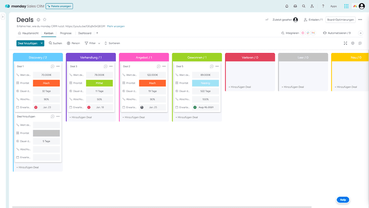Open the Sortieren options
This screenshot has width=369, height=208.
pyautogui.click(x=112, y=43)
